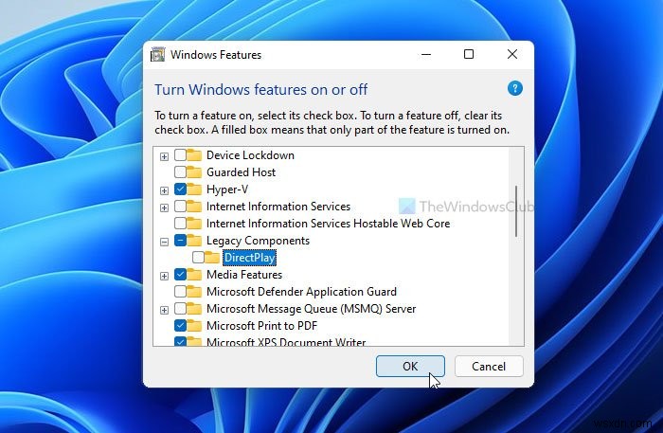The height and width of the screenshot is (433, 663).
Task: Enable the Device Lockdown checkbox
Action: pos(180,154)
